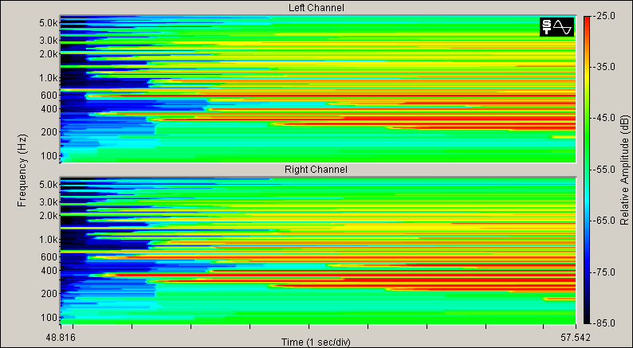Select the Right Channel title label
Image resolution: width=633 pixels, height=348 pixels.
[316, 170]
